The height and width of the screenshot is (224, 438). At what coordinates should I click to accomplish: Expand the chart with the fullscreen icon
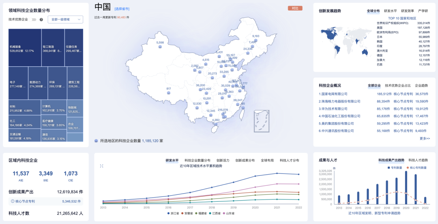pos(101,166)
